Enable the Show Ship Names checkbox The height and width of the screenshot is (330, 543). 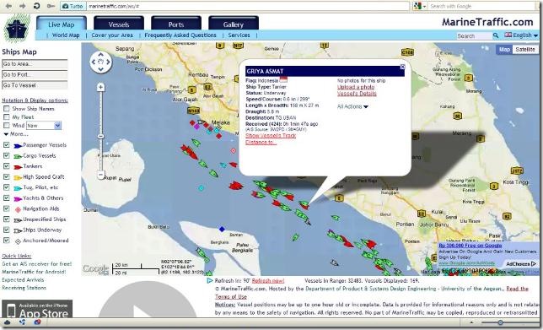click(7, 109)
